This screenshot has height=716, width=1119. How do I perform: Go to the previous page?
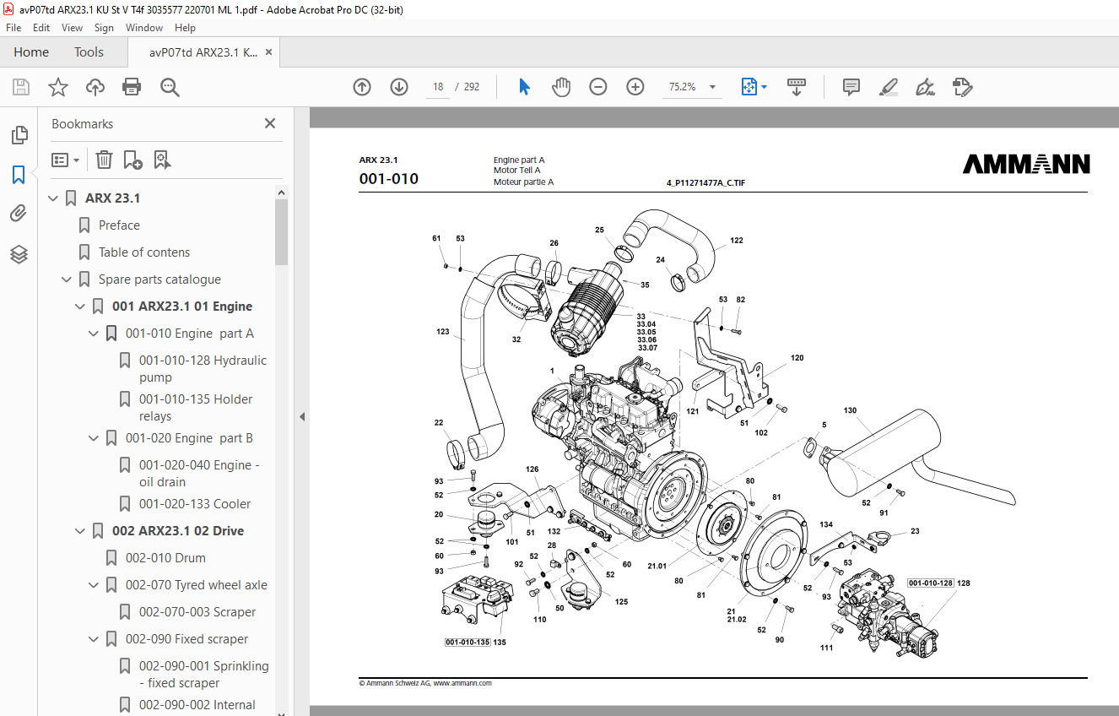[x=362, y=87]
